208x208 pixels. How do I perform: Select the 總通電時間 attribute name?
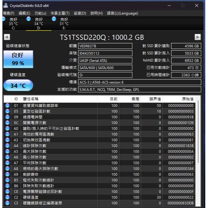click(x=33, y=117)
